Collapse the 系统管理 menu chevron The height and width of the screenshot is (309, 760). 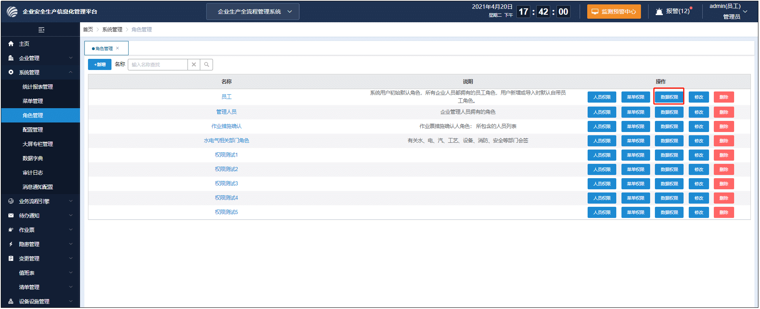[x=71, y=72]
